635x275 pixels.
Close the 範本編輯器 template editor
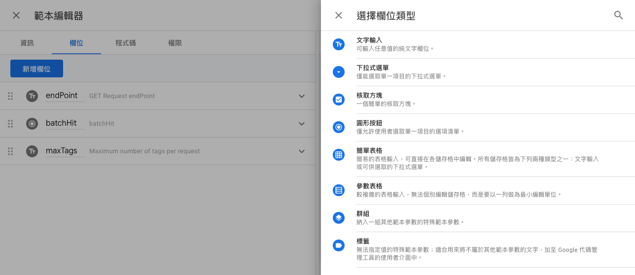[x=16, y=15]
